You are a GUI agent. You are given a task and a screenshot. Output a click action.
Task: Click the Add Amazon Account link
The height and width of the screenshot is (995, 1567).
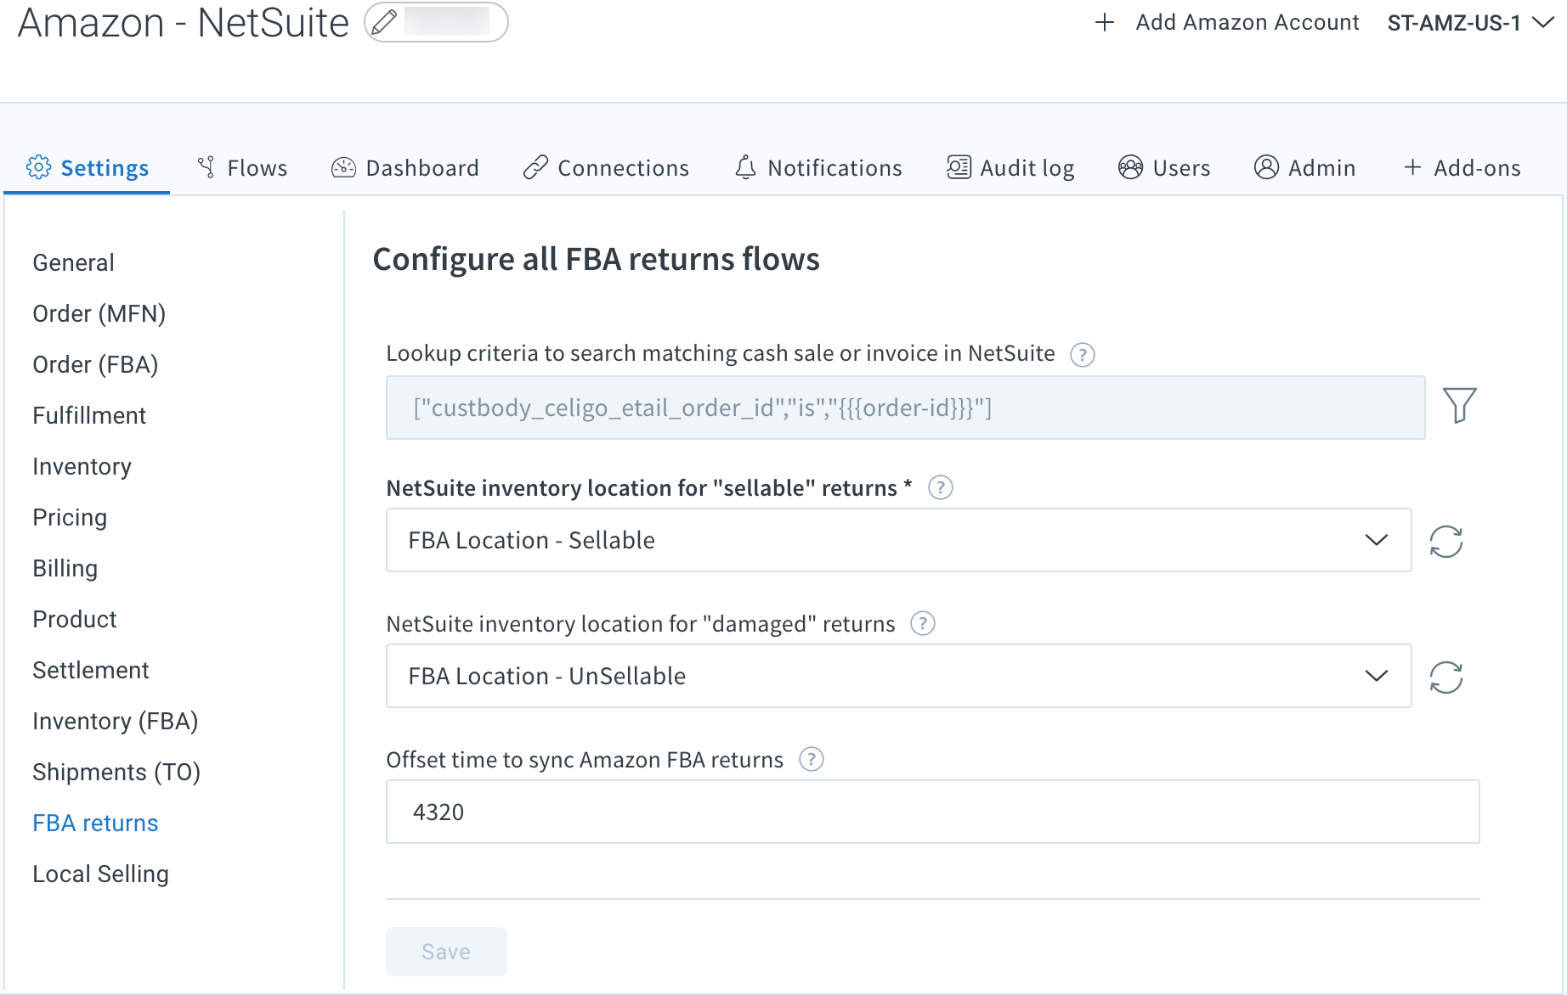tap(1247, 22)
